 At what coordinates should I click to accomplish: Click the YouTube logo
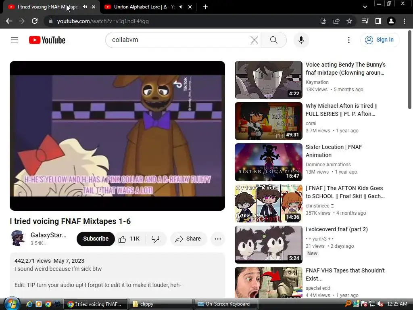tap(47, 40)
